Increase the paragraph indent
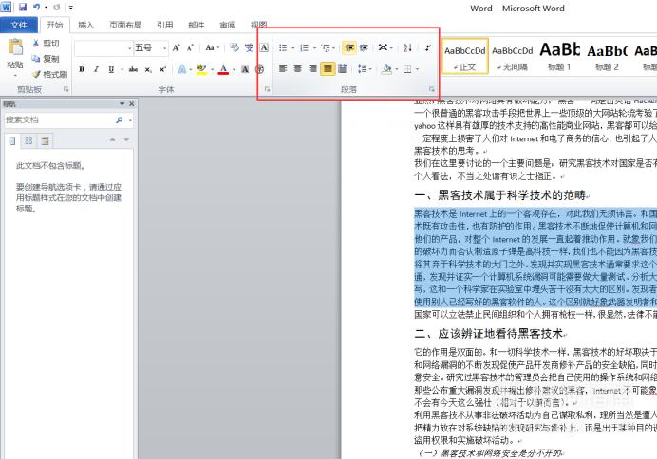The width and height of the screenshot is (657, 459). (x=364, y=47)
